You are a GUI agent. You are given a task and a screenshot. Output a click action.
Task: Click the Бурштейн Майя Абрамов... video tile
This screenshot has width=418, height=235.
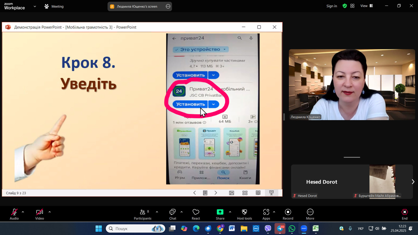click(382, 182)
